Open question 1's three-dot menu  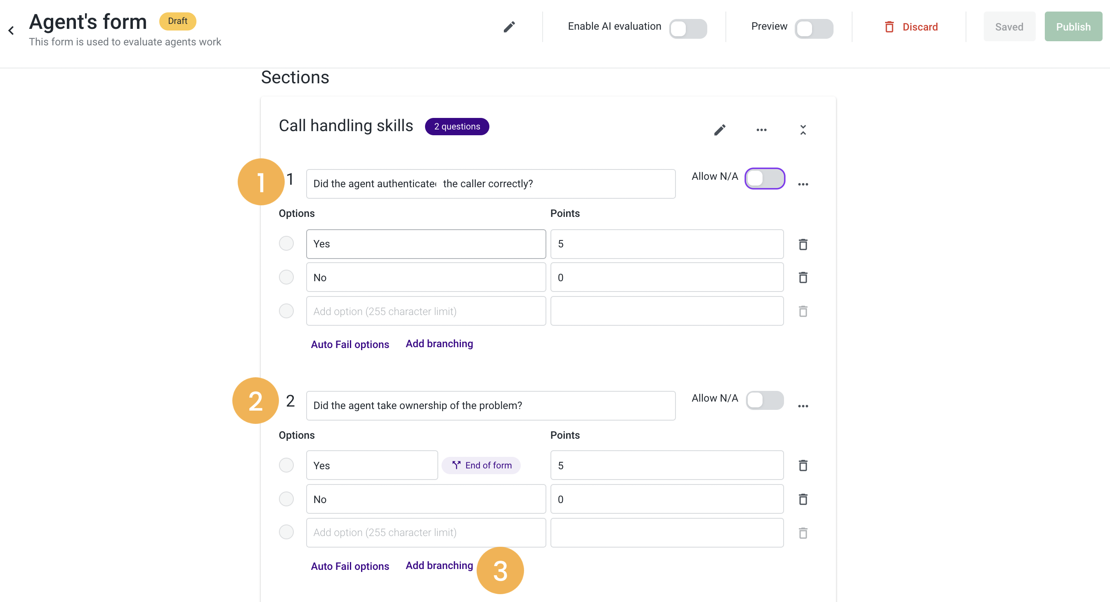point(803,183)
